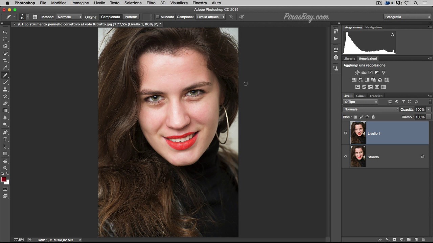Image resolution: width=433 pixels, height=243 pixels.
Task: Select the Crop tool
Action: point(5,60)
